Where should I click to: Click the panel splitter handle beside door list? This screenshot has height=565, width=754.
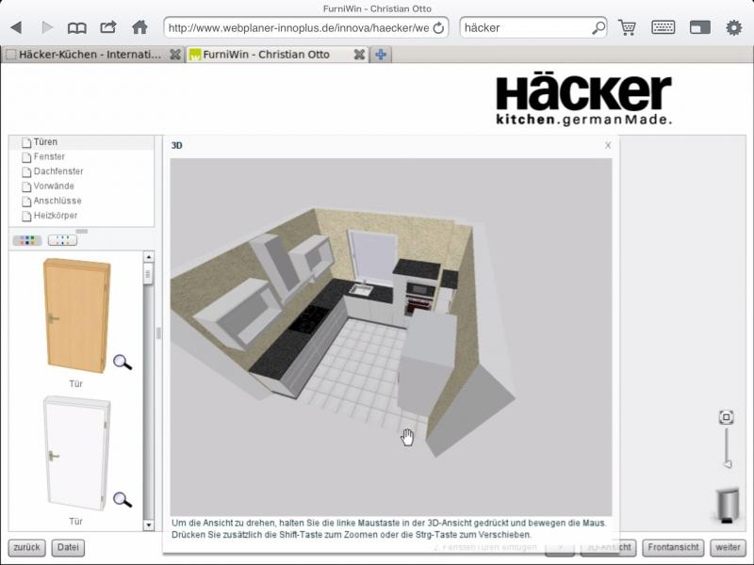point(158,333)
